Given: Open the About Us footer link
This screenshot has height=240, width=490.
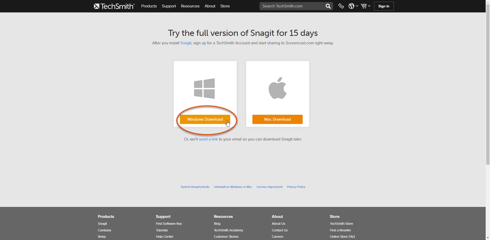Looking at the screenshot, I should (278, 224).
